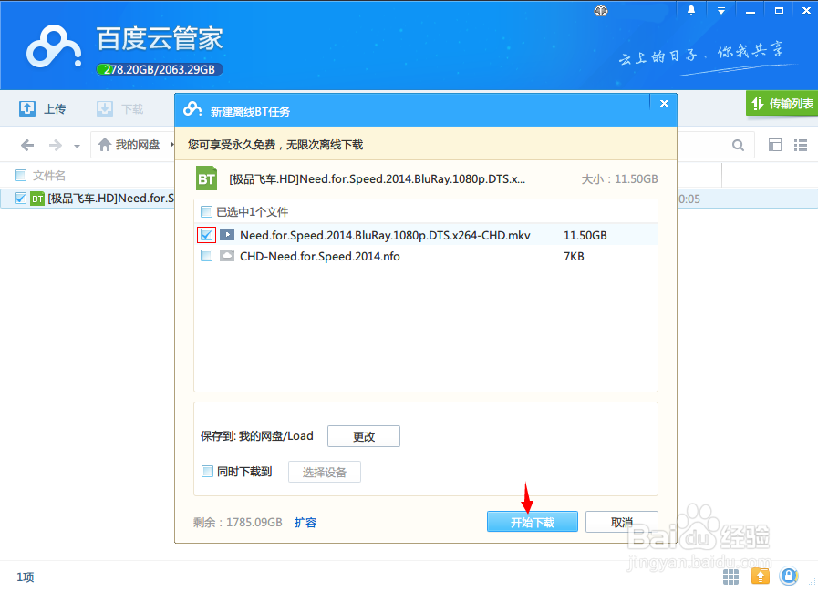Toggle the preview pane layout icon

pos(775,145)
